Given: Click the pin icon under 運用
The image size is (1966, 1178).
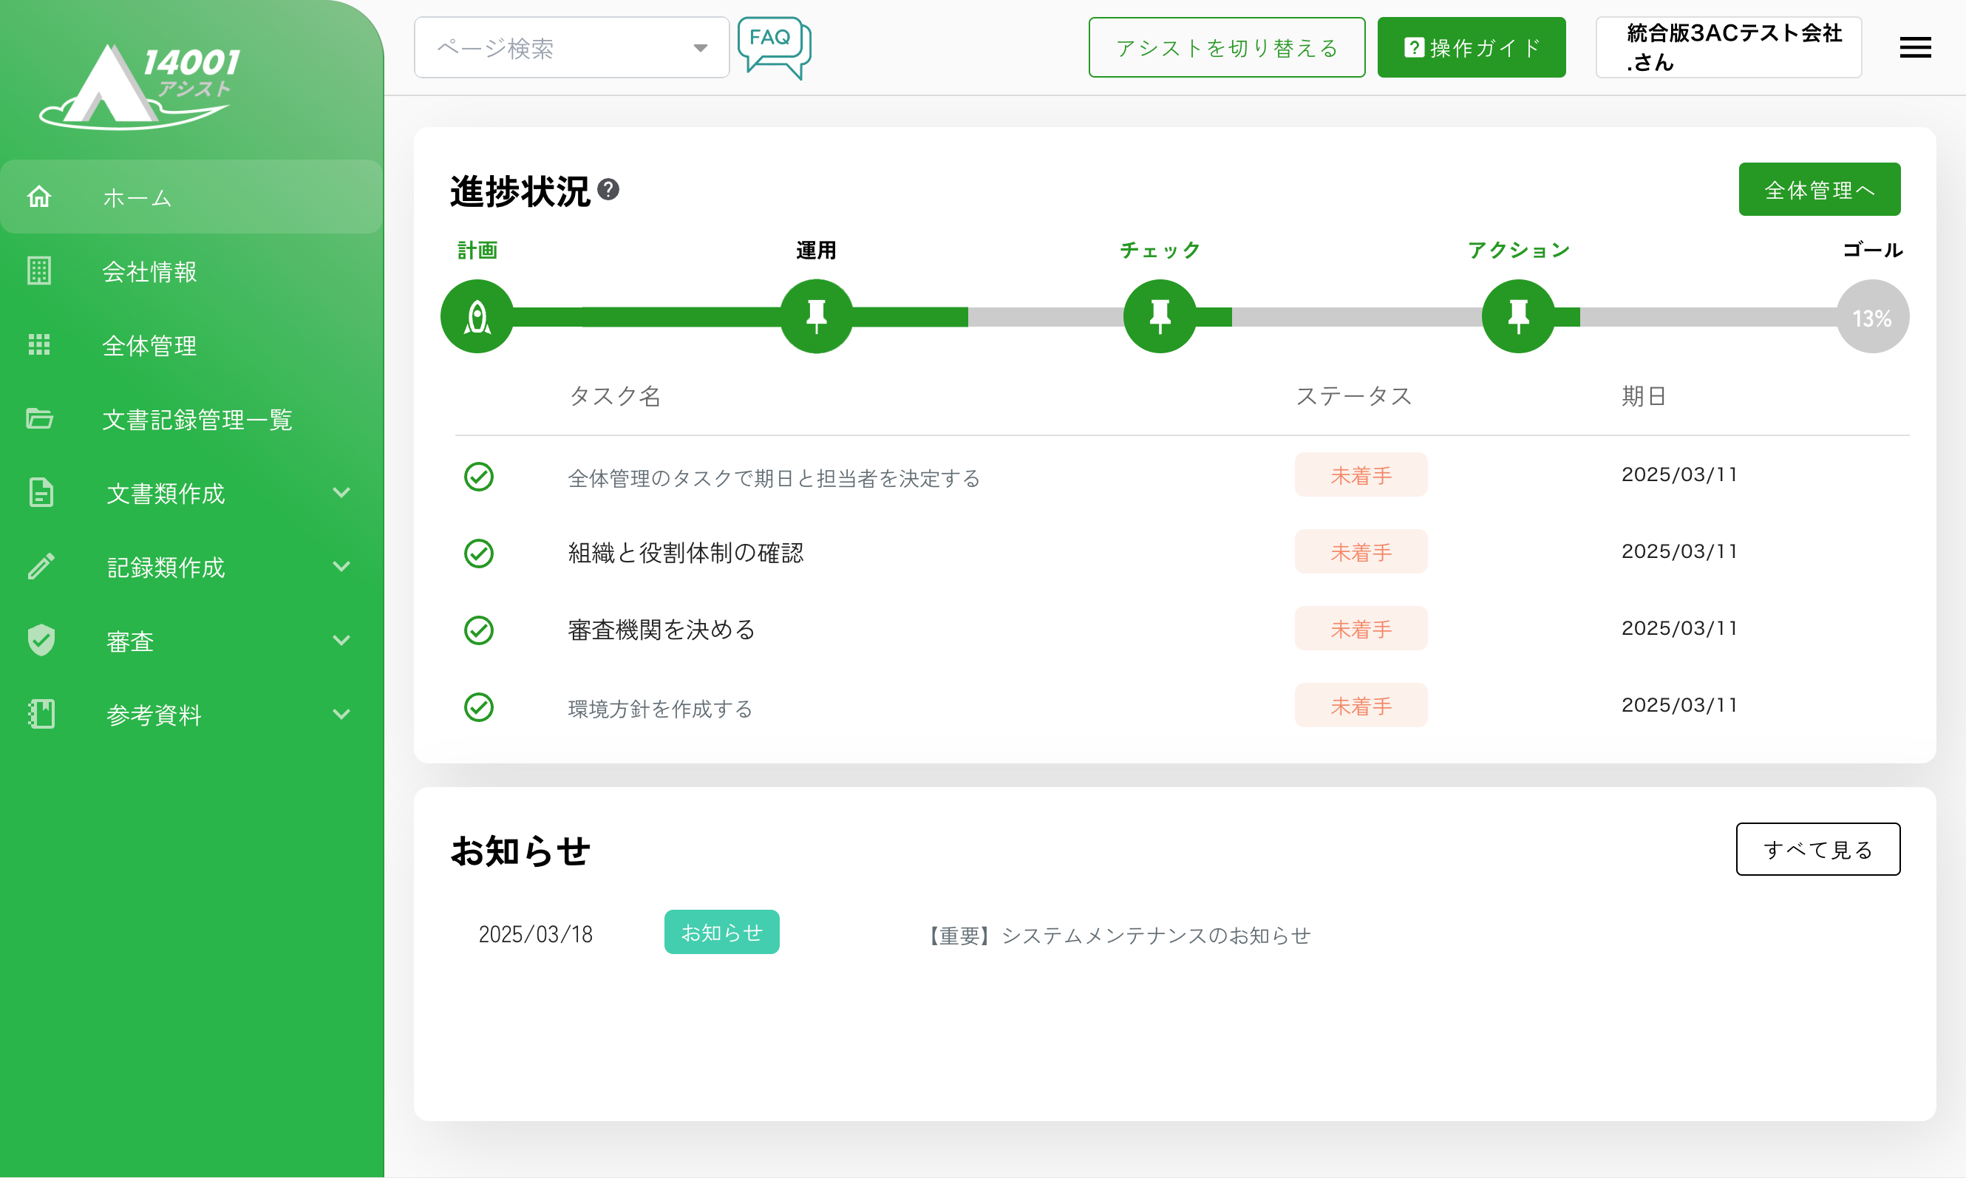Looking at the screenshot, I should click(x=816, y=317).
